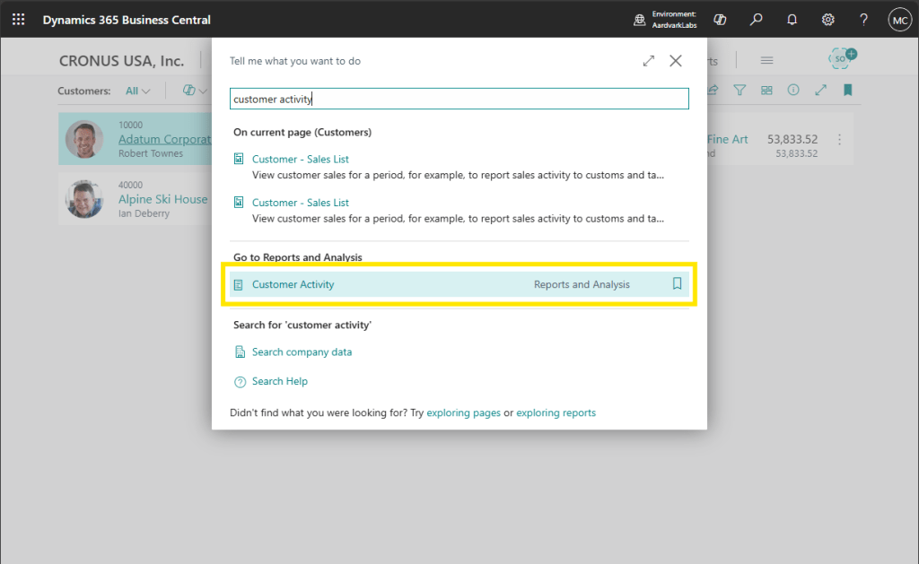The width and height of the screenshot is (919, 564).
Task: Click the question mark help icon
Action: coord(863,19)
